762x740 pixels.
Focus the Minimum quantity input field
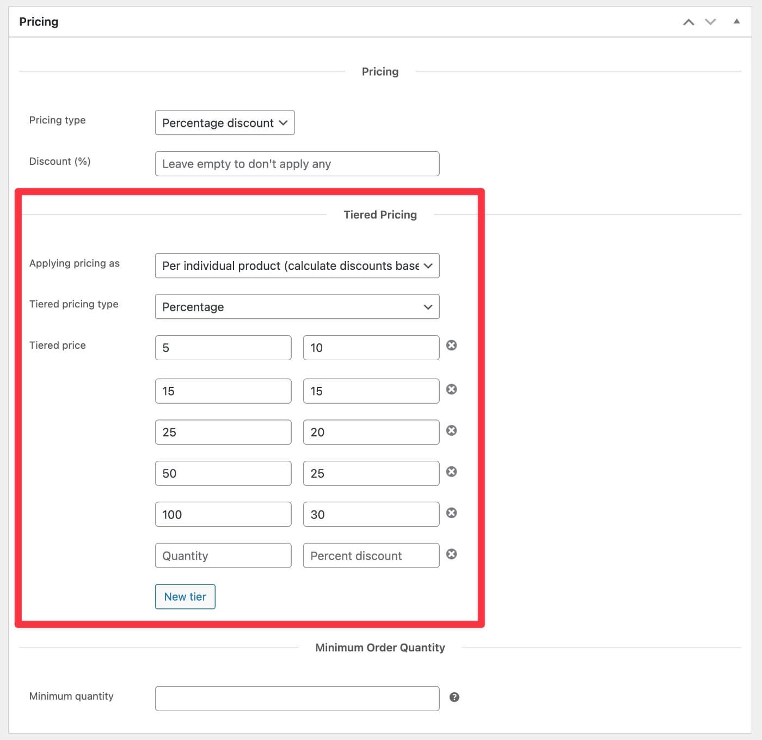297,699
